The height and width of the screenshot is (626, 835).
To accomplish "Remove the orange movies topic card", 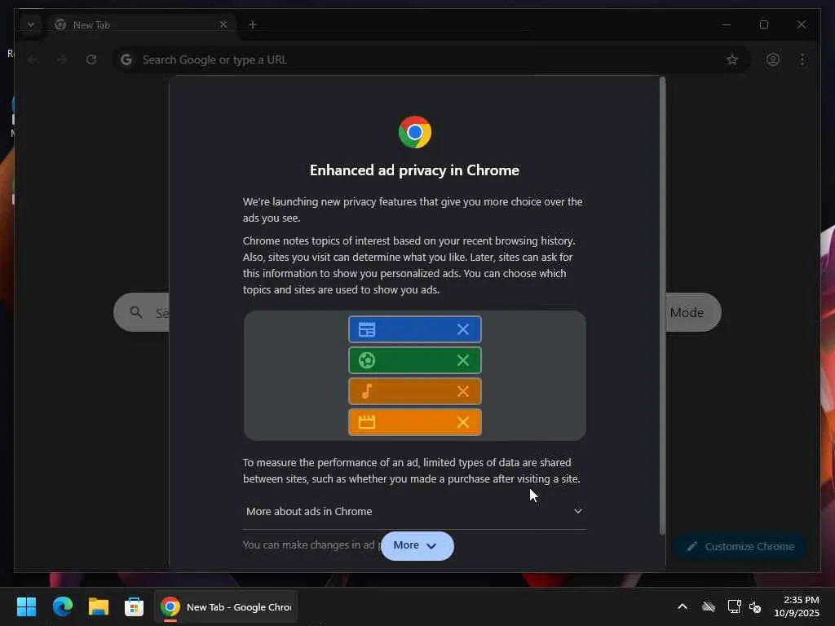I will click(463, 422).
